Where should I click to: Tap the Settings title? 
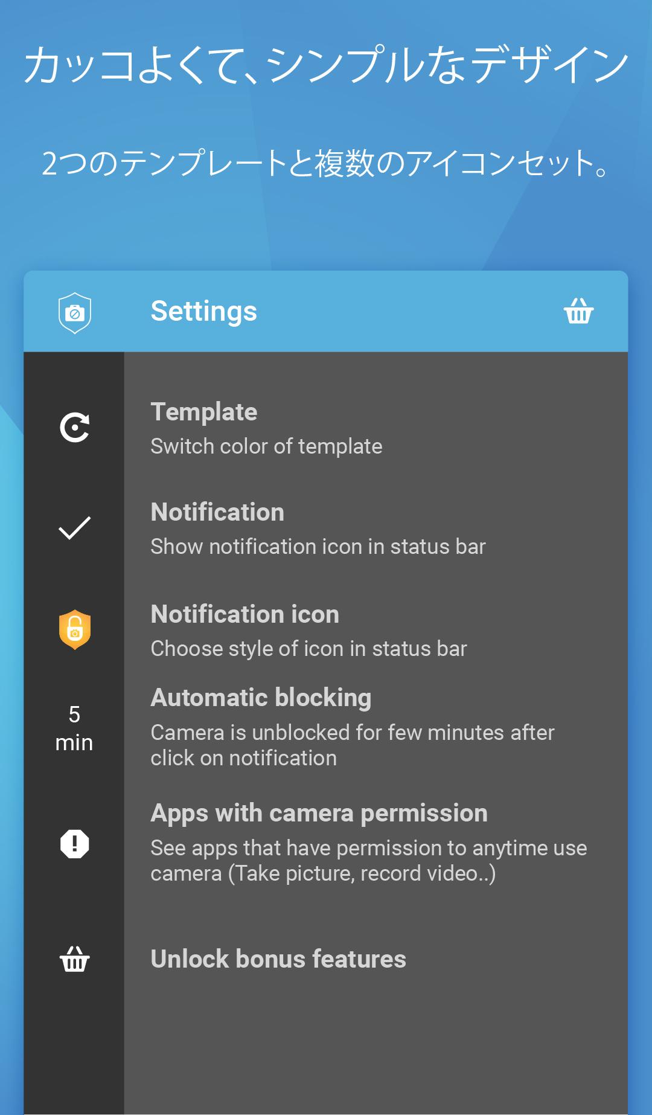pyautogui.click(x=204, y=312)
